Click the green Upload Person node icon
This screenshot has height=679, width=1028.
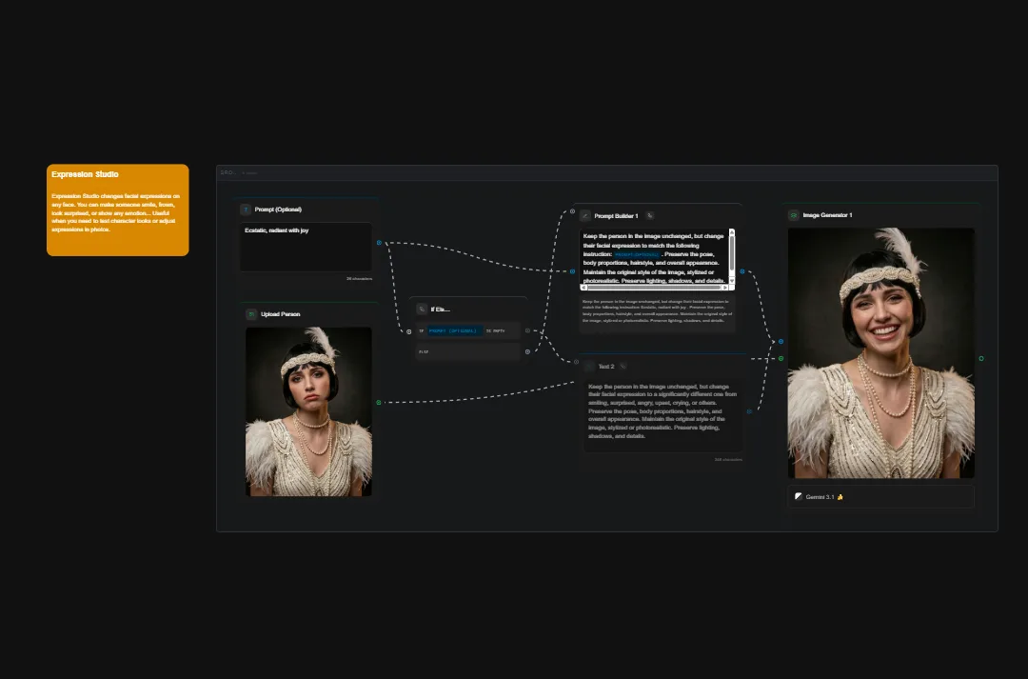(x=251, y=314)
